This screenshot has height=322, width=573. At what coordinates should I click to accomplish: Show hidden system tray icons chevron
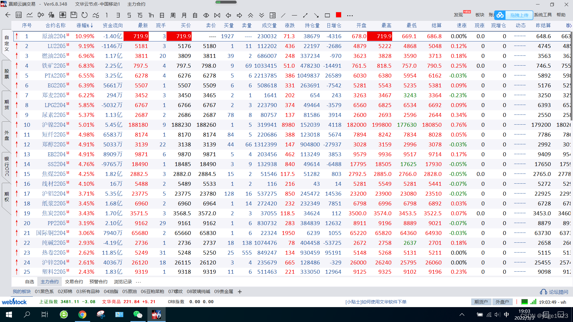coord(462,315)
